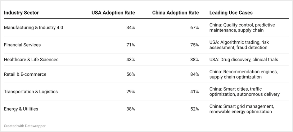Select the Manufacturing & Industry 4.0 row label
This screenshot has width=293, height=132.
click(x=34, y=28)
